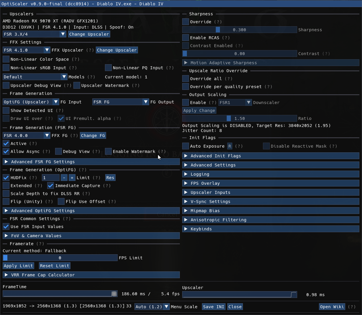
Task: Click the Apply Change button
Action: [199, 111]
